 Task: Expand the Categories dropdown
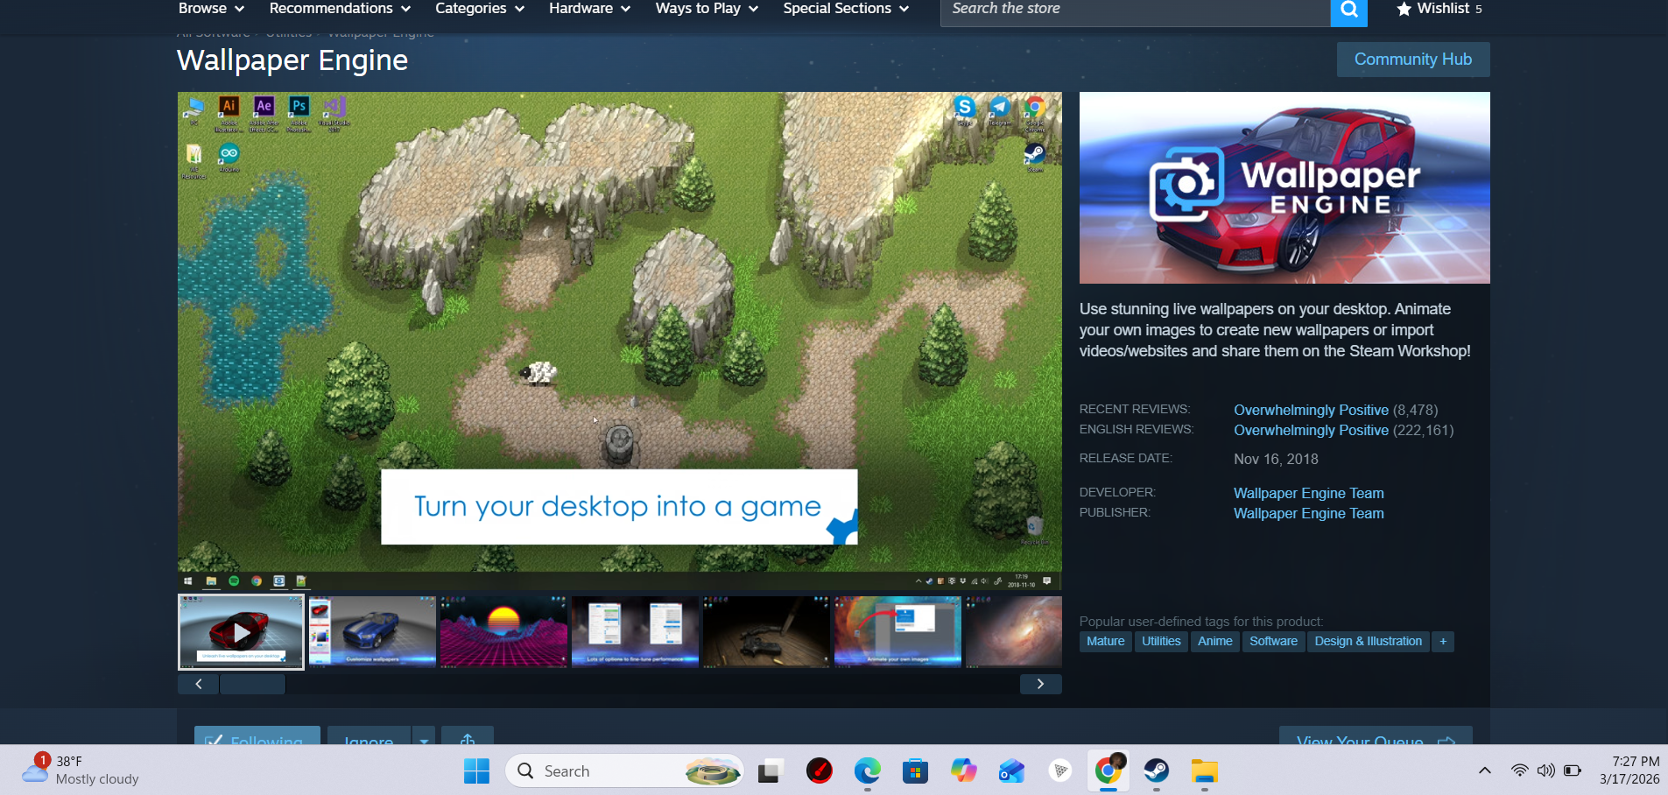pyautogui.click(x=479, y=9)
